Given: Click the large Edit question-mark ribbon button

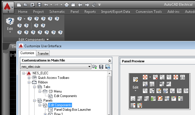Looking at the screenshot, I should pos(10,21).
